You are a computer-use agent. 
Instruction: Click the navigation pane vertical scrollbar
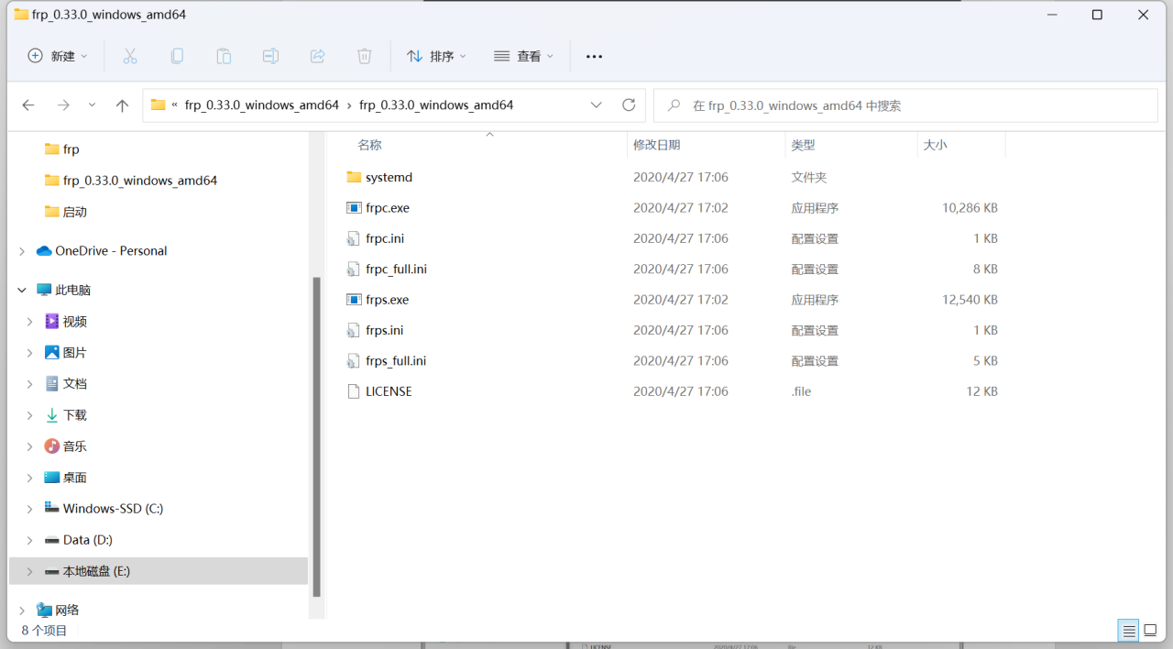(317, 435)
